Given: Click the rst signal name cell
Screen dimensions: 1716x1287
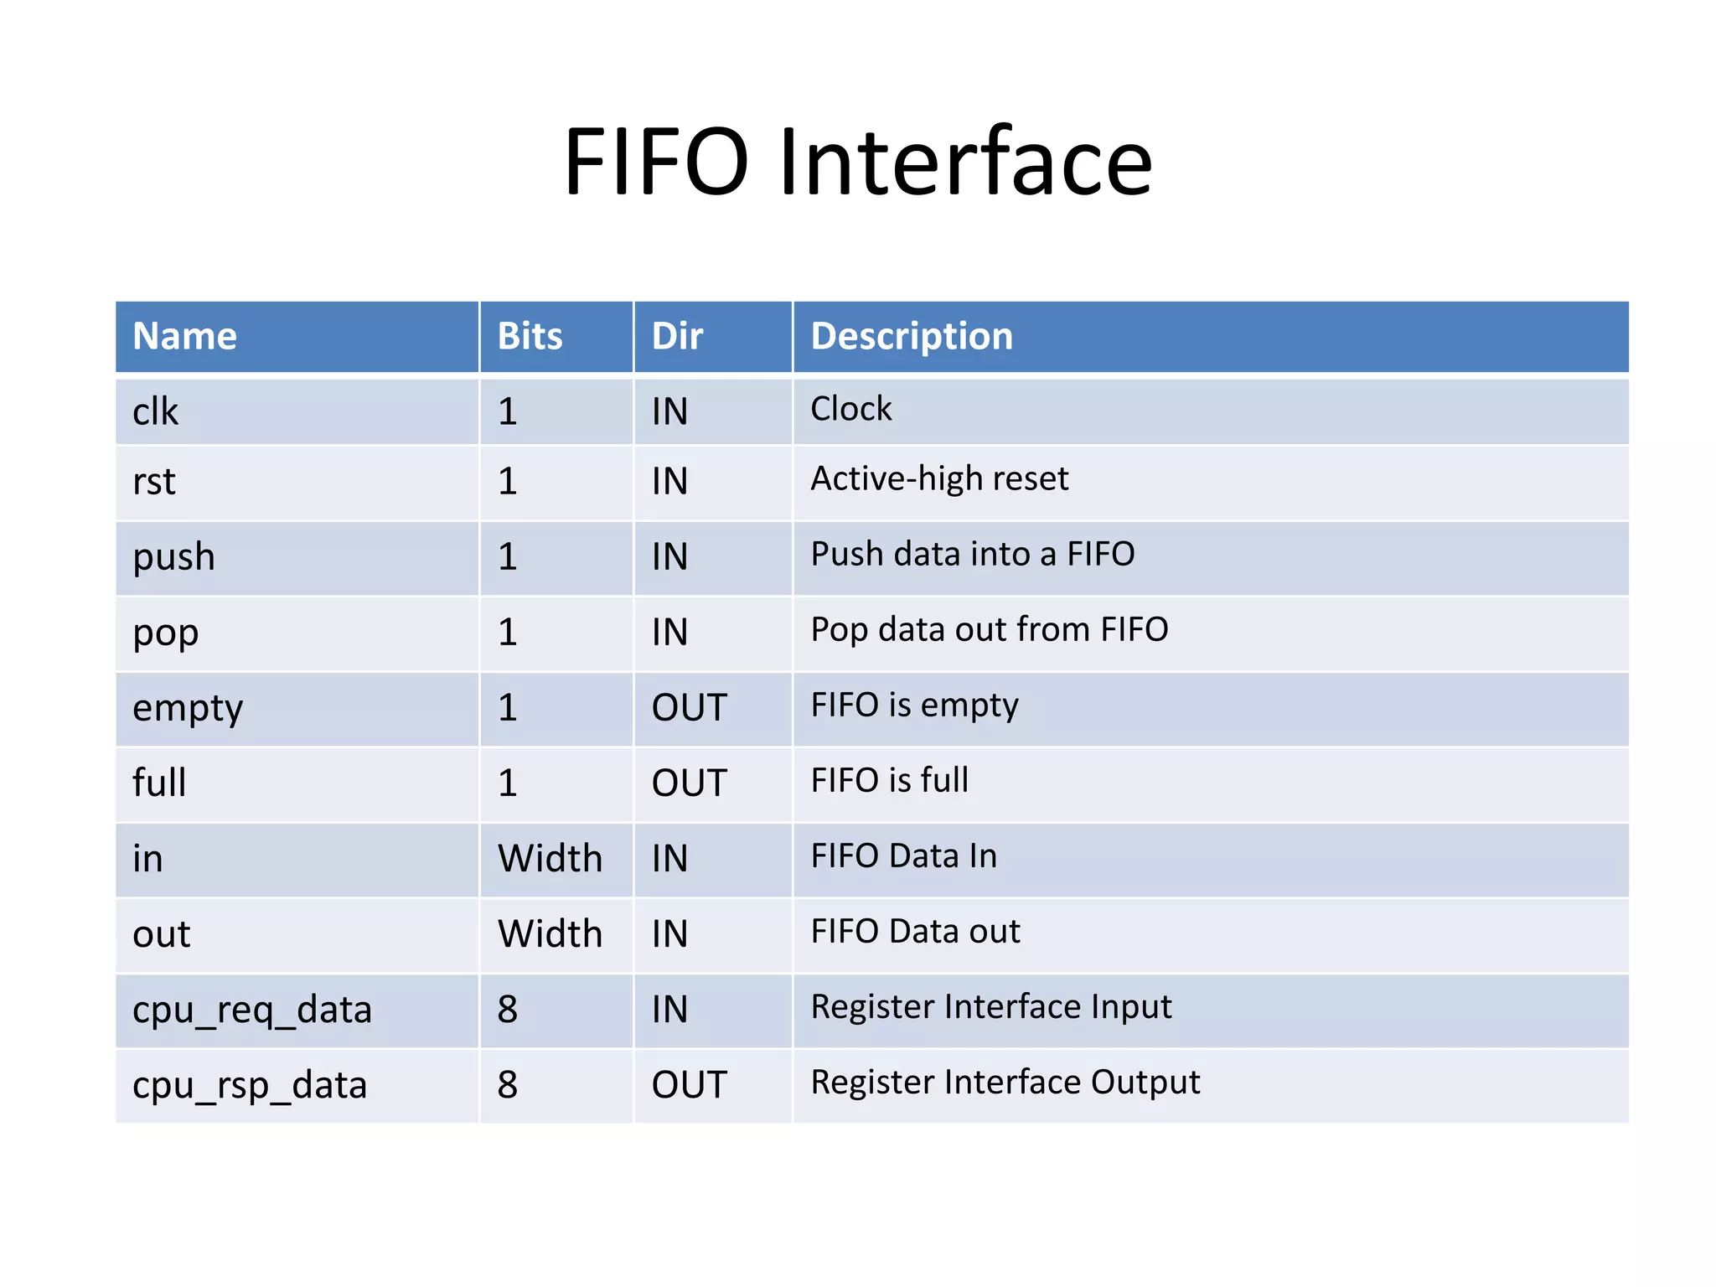Looking at the screenshot, I should [x=297, y=483].
